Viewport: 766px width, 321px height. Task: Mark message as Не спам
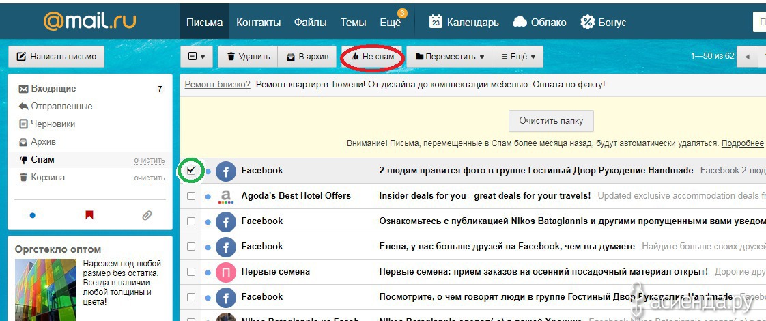coord(372,57)
